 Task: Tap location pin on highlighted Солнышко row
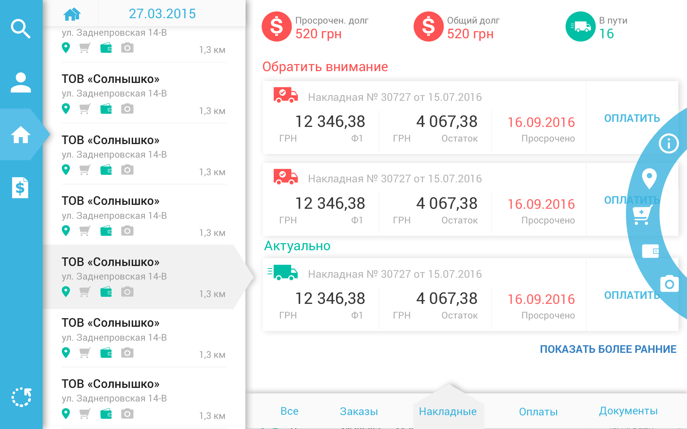point(66,292)
